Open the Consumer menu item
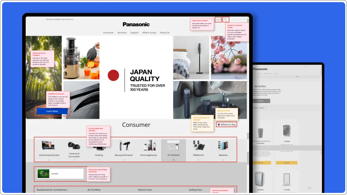This screenshot has width=347, height=195. pyautogui.click(x=108, y=33)
